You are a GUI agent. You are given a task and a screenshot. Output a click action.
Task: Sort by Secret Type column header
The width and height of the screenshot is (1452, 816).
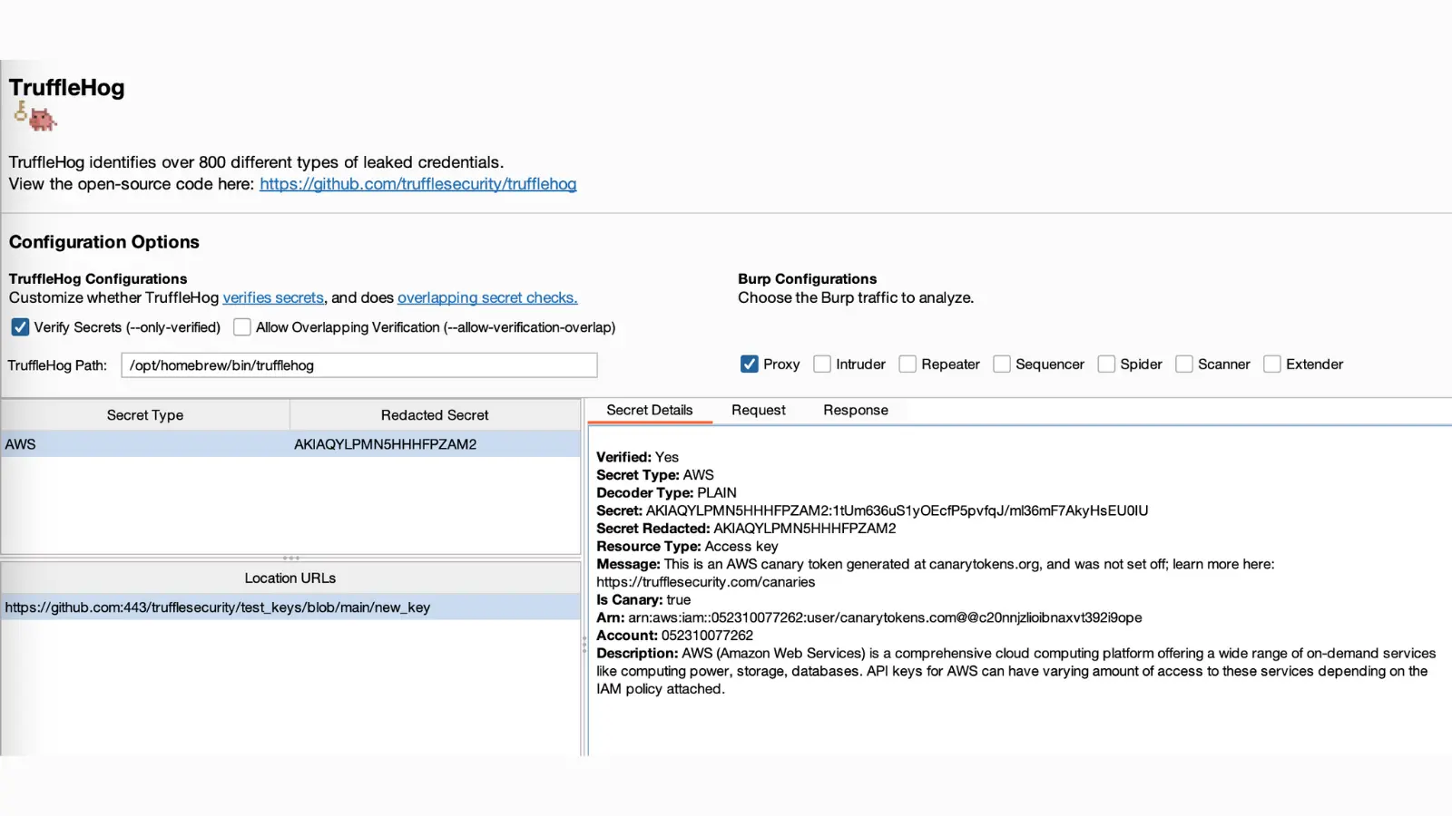[145, 415]
